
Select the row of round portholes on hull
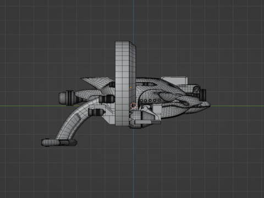(150, 100)
